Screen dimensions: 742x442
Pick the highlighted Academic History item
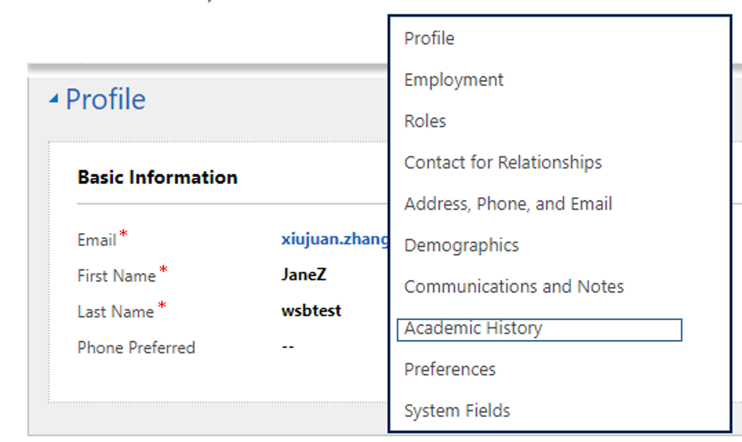[474, 329]
